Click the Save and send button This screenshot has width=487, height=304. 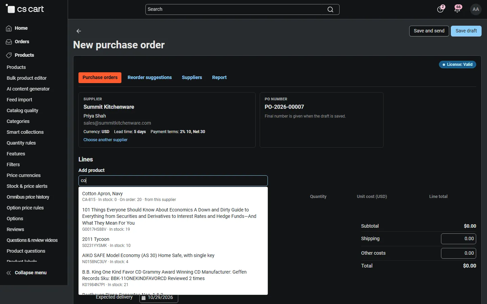click(x=429, y=31)
